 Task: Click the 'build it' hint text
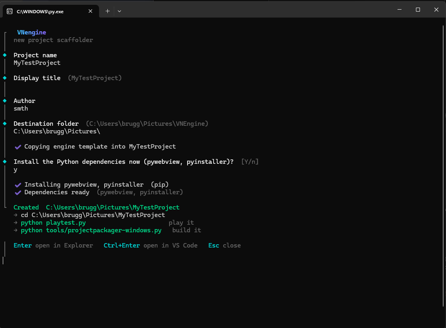(187, 230)
